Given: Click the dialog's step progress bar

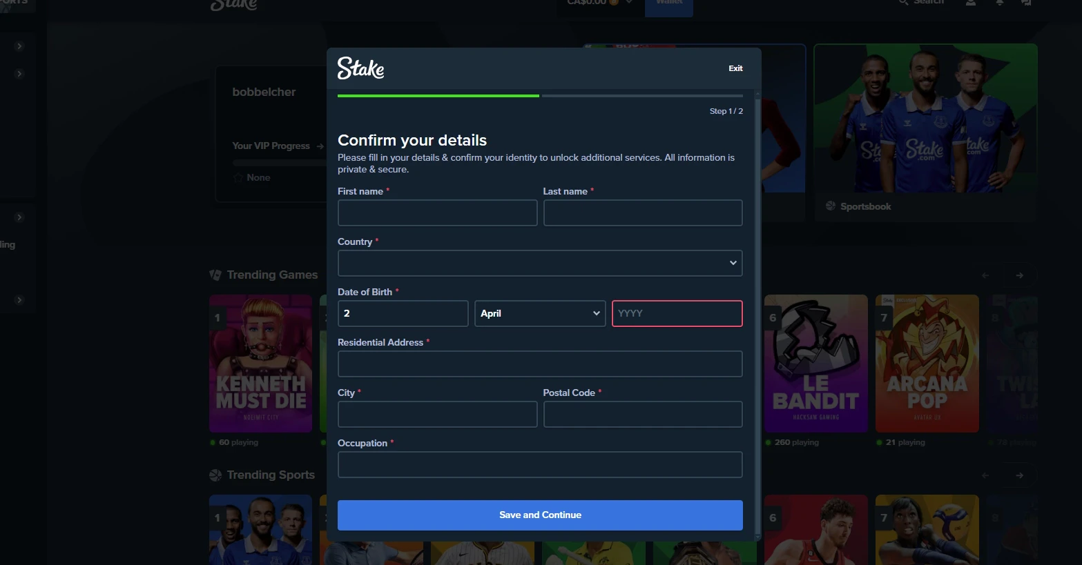Looking at the screenshot, I should [x=540, y=96].
